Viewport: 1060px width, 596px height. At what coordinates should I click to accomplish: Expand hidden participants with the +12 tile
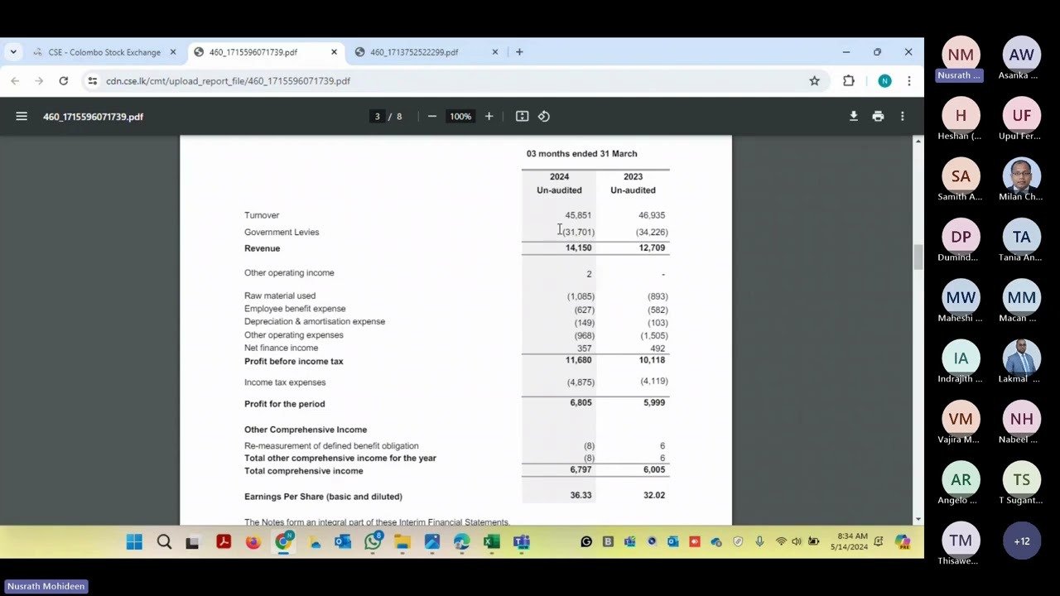(1021, 541)
